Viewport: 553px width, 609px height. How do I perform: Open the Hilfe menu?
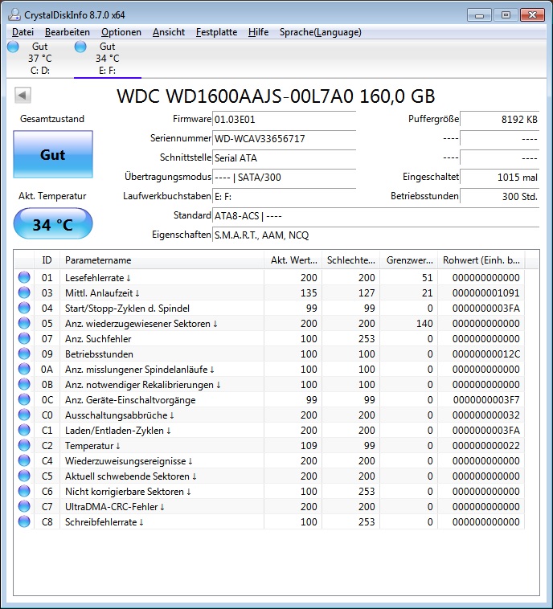259,32
